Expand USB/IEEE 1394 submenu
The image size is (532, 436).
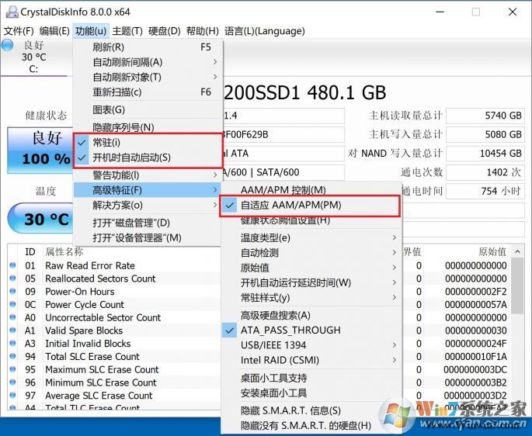click(x=311, y=345)
